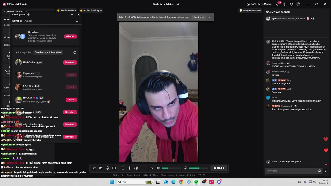Click Katıl next to F A T O Ş
Viewport: 331px width, 186px height.
click(x=71, y=87)
